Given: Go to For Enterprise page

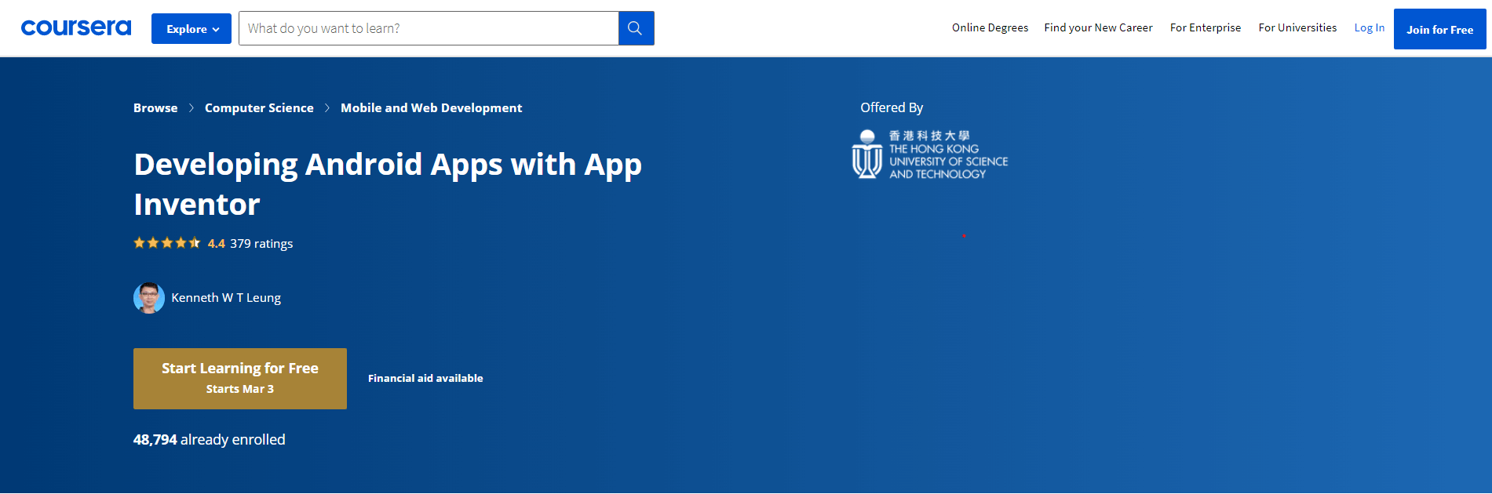Looking at the screenshot, I should tap(1206, 27).
